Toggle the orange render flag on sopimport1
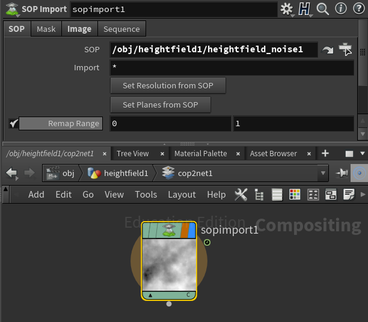This screenshot has width=368, height=322. (x=185, y=230)
